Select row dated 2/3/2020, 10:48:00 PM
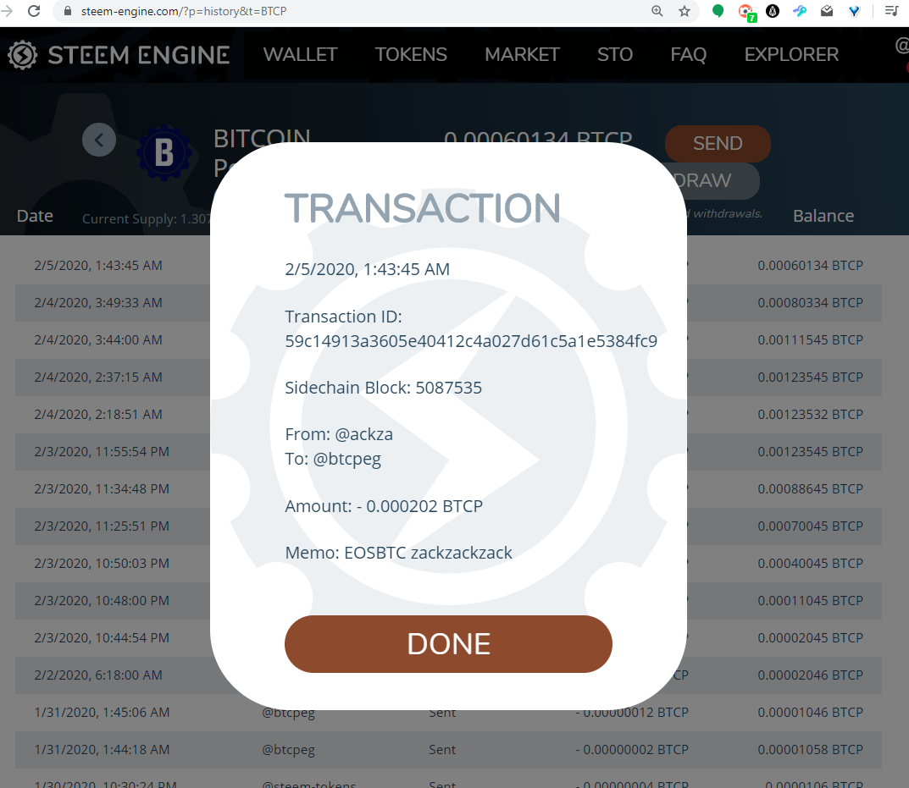This screenshot has width=909, height=788. tap(448, 600)
